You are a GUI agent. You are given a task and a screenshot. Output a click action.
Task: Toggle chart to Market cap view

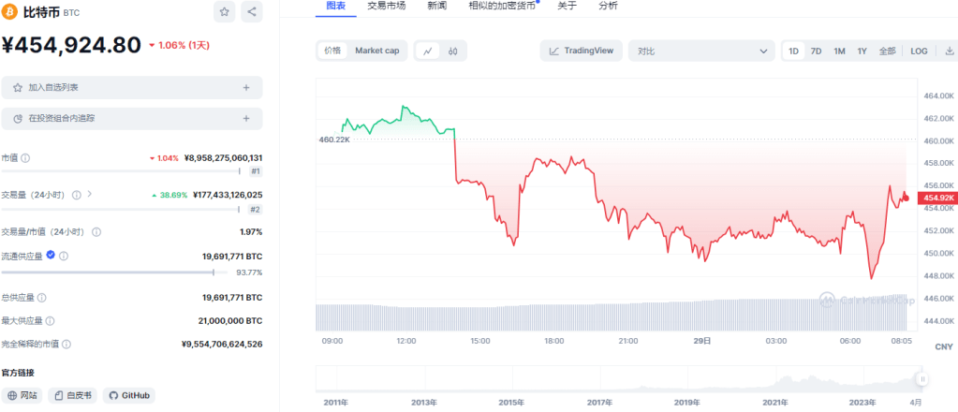click(x=376, y=51)
